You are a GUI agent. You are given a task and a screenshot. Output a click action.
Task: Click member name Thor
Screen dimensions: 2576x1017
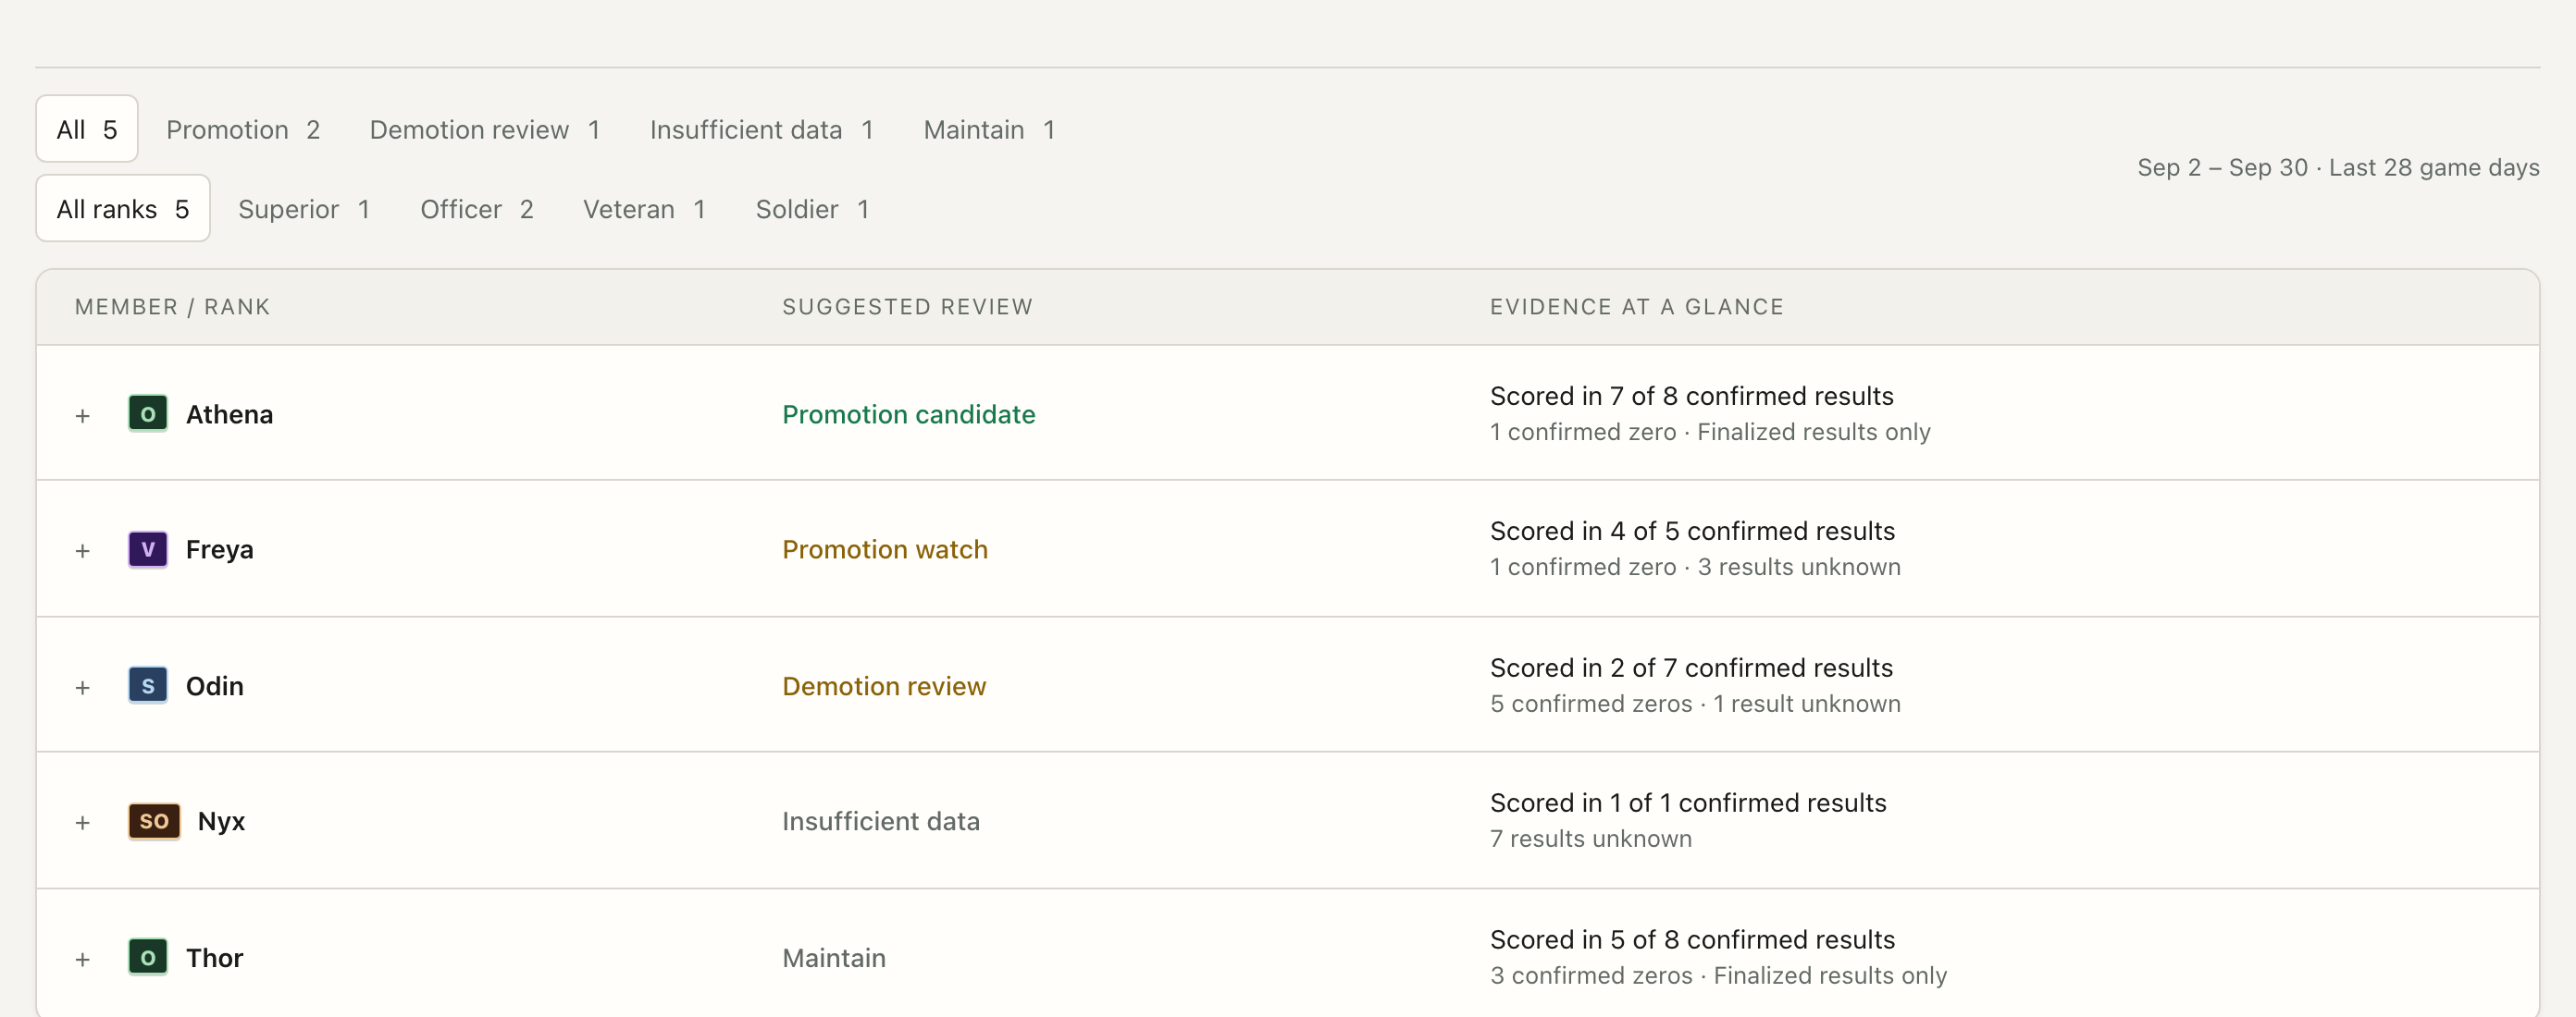pyautogui.click(x=215, y=958)
